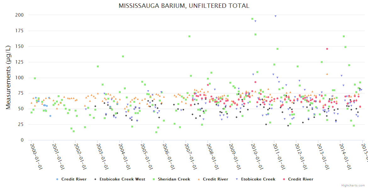Hide the Etobicoke Creek purple triangle series label

tap(258, 179)
